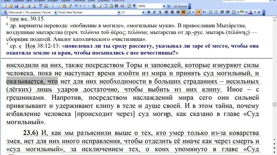Paste from clipboard using the Paste icon

coord(64,6)
